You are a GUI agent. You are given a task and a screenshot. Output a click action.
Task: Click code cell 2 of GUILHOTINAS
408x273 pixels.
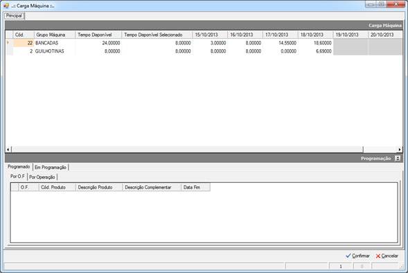(24, 51)
